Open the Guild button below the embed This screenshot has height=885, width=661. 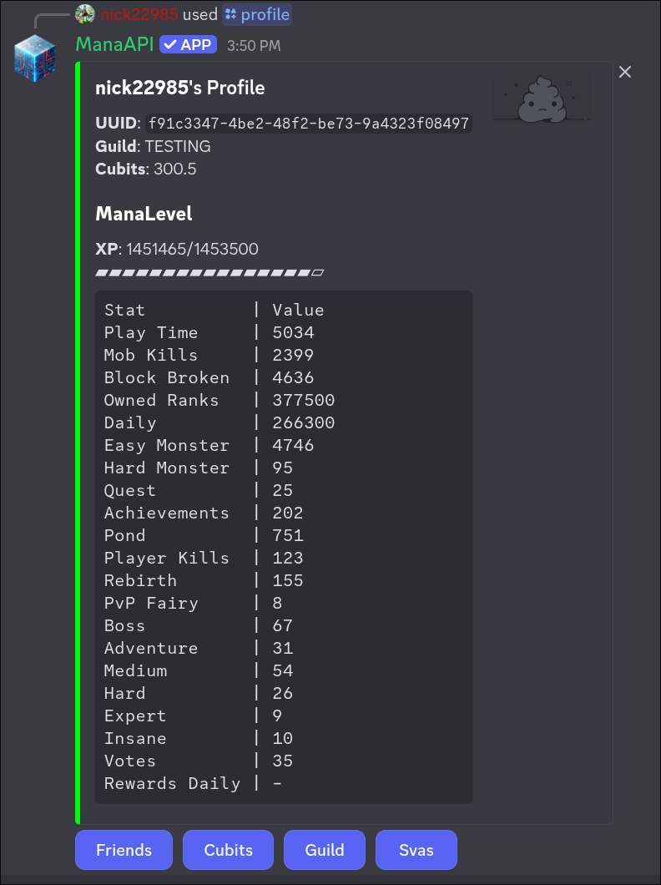325,850
